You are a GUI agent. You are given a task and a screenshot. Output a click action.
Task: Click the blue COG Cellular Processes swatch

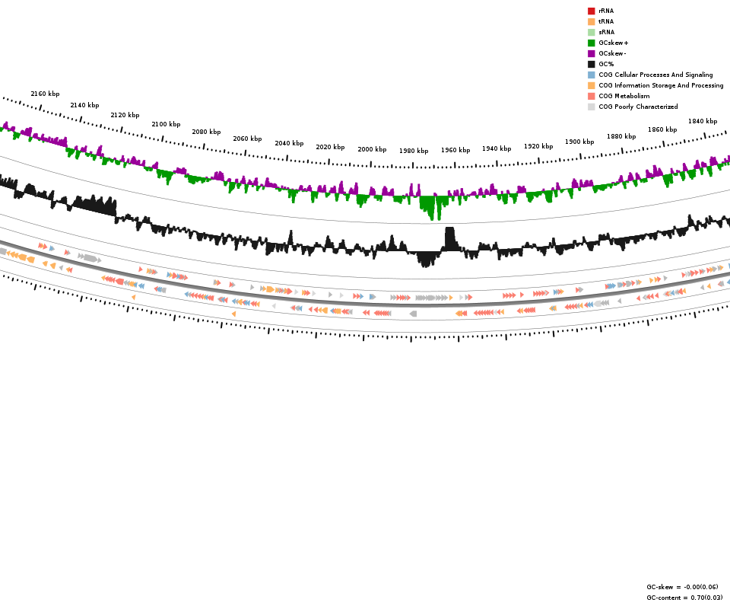(x=592, y=75)
